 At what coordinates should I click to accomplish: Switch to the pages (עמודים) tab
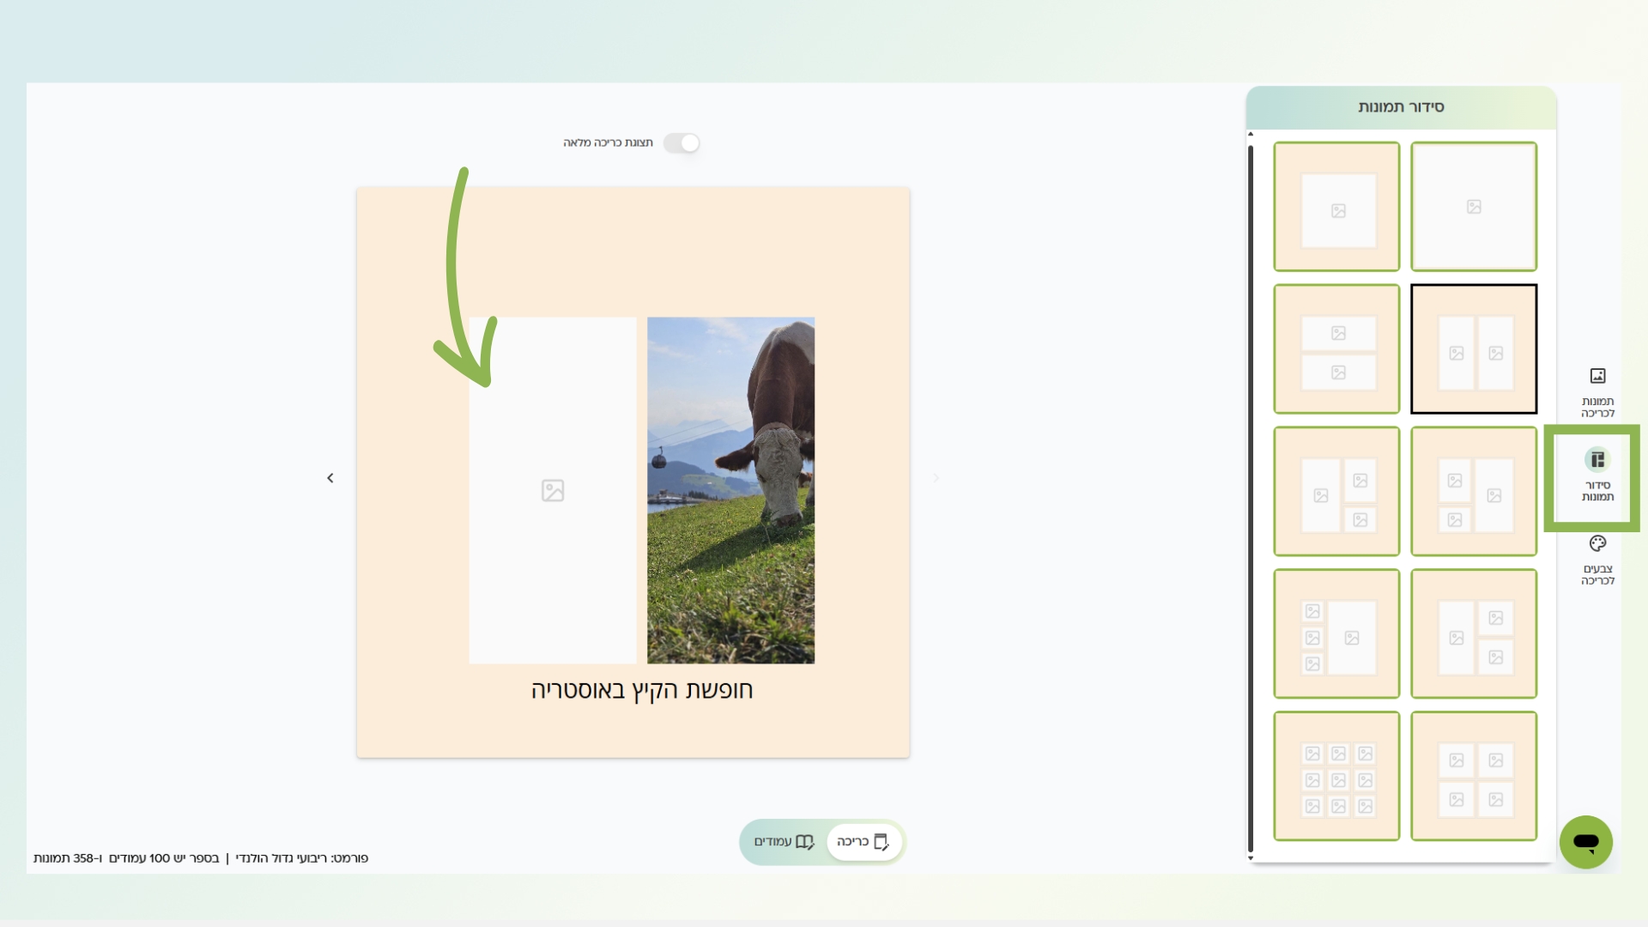[x=783, y=842]
